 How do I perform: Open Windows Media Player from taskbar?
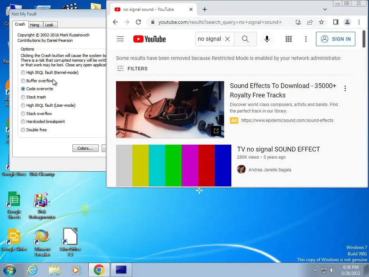[x=76, y=270]
